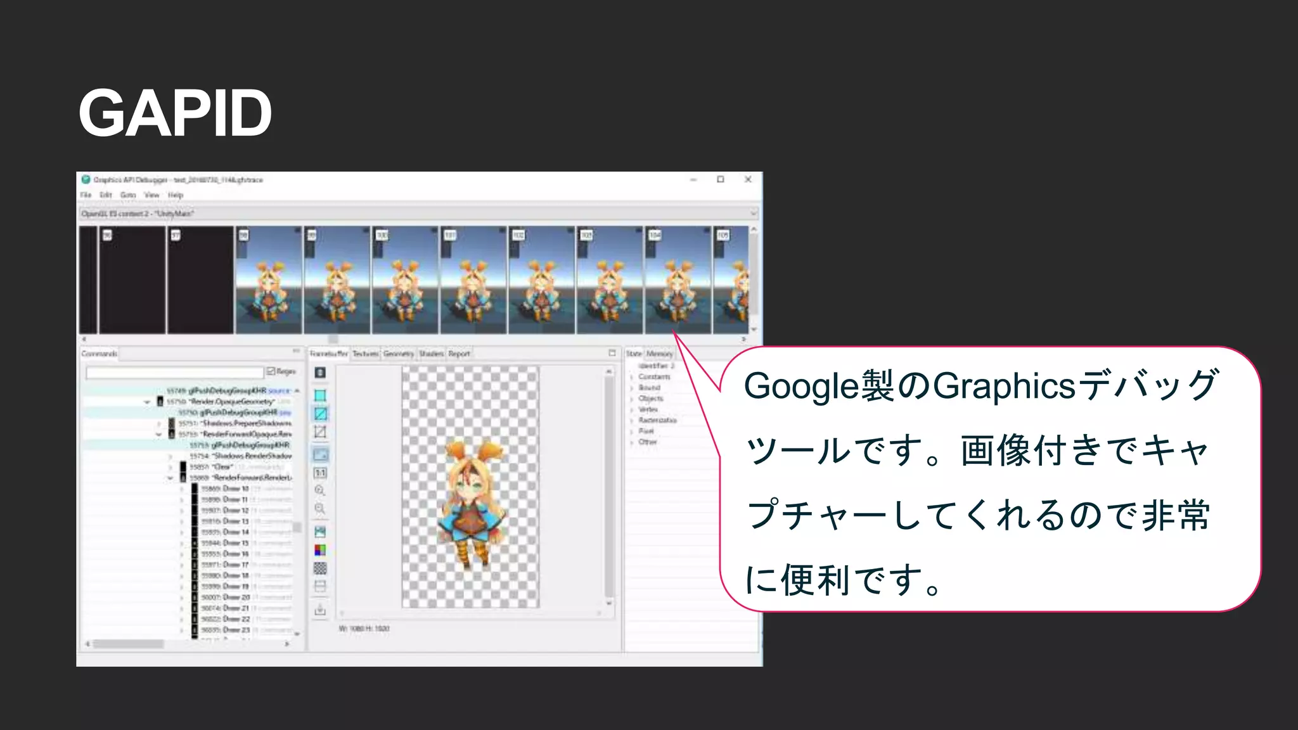Select frame thumbnail 104
Viewport: 1298px width, 730px height.
678,280
